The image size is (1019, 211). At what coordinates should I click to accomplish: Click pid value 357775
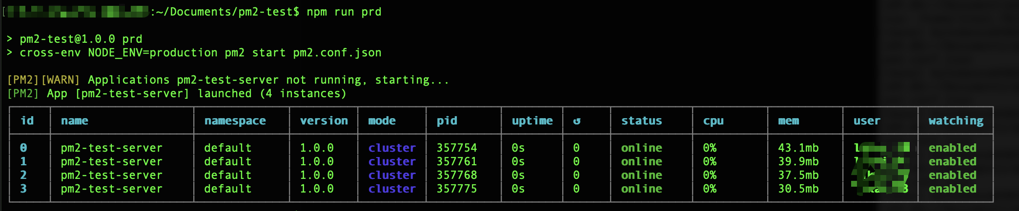(x=457, y=189)
